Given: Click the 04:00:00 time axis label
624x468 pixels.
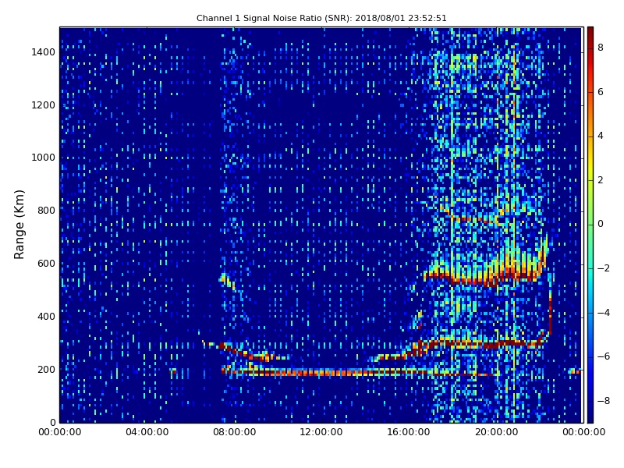Looking at the screenshot, I should click(x=147, y=432).
